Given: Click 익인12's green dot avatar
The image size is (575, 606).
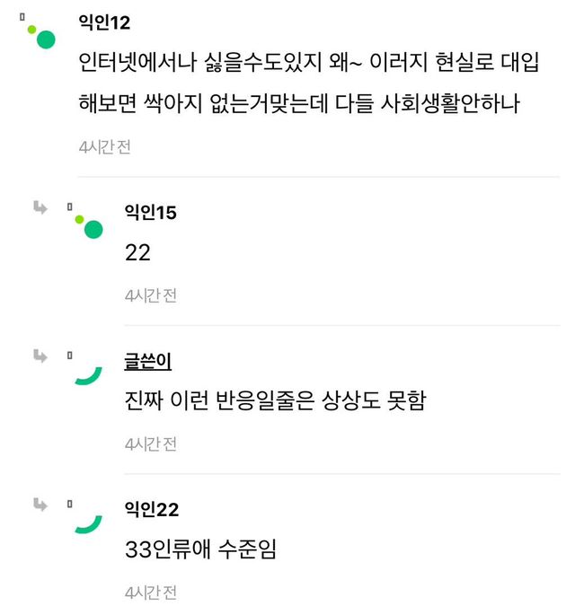Looking at the screenshot, I should click(44, 38).
